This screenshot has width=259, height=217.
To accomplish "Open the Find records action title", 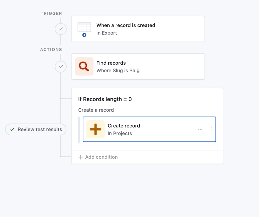I will tap(111, 63).
